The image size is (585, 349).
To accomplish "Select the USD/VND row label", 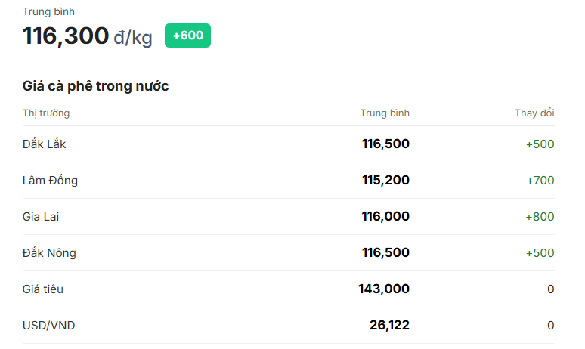I will [48, 326].
